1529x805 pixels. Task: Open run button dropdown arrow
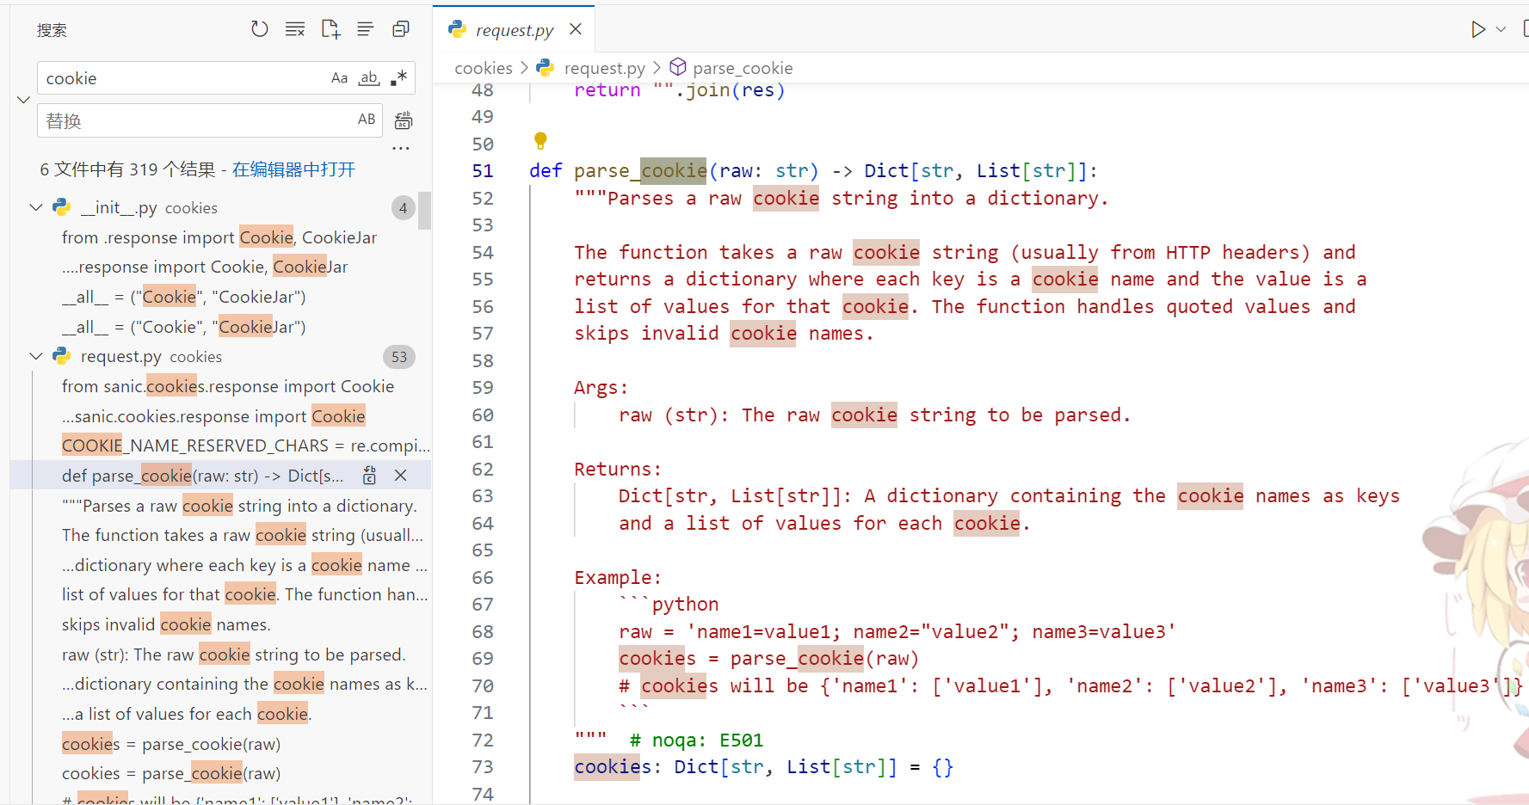click(1501, 29)
